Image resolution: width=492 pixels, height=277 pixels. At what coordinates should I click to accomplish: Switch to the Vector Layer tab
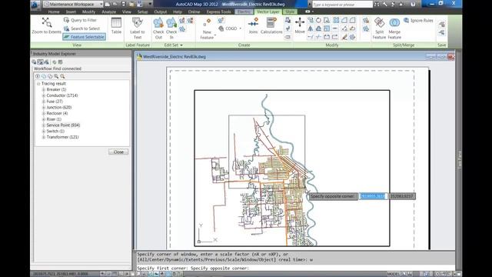coord(268,12)
